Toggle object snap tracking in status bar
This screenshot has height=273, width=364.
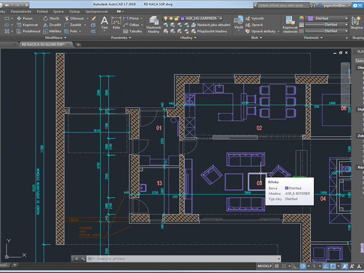(x=325, y=266)
